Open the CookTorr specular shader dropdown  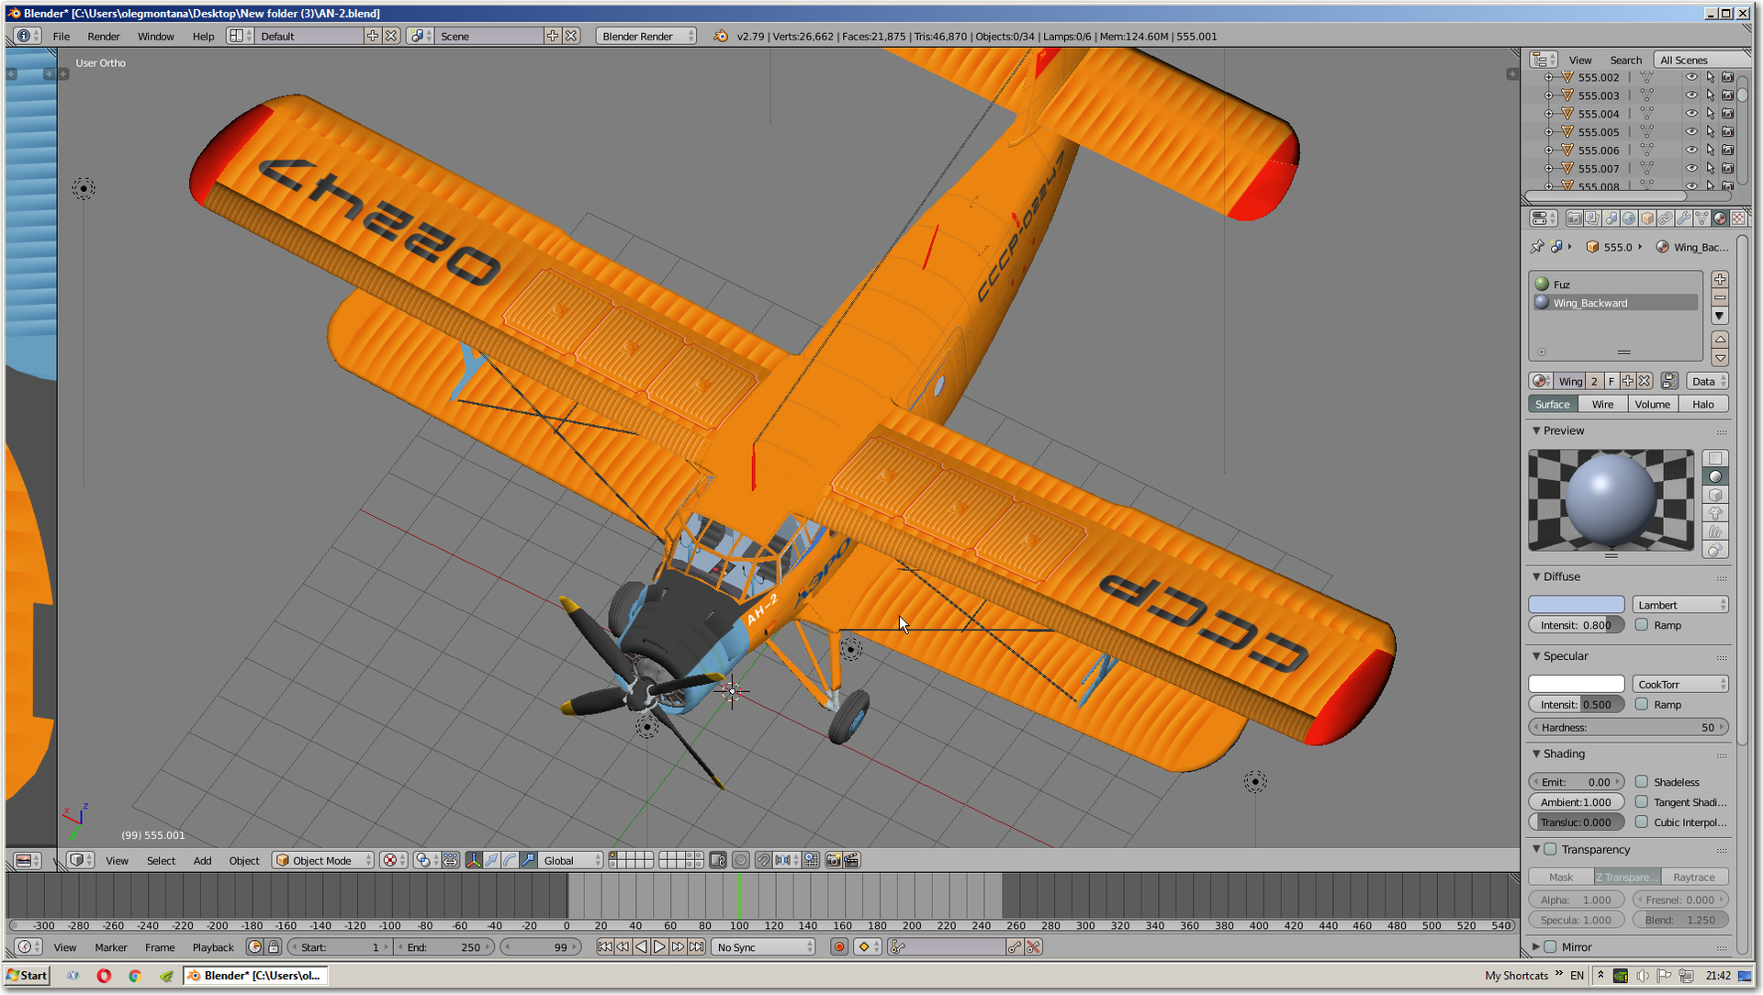(1680, 685)
